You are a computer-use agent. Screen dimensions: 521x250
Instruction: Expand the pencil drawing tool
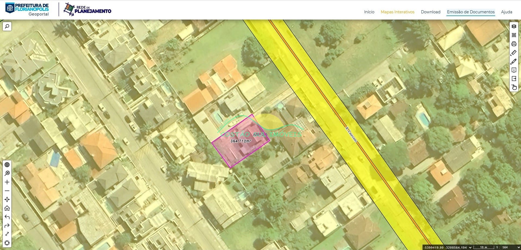pos(514,61)
